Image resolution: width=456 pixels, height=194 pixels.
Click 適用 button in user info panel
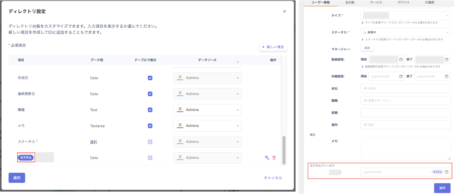point(442,188)
